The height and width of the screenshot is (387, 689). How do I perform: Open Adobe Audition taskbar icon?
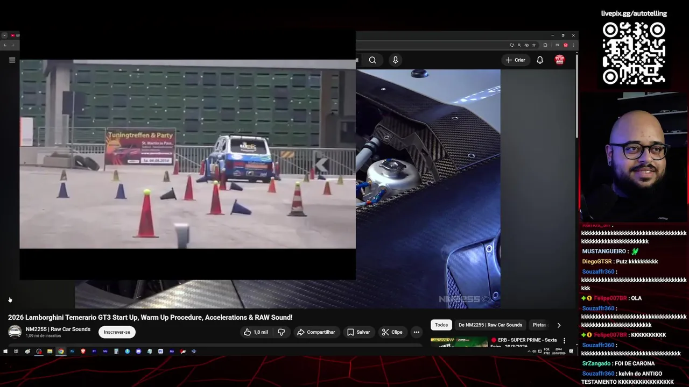point(172,352)
